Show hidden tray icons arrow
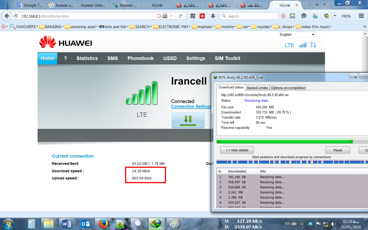368x230 pixels. [x=302, y=224]
